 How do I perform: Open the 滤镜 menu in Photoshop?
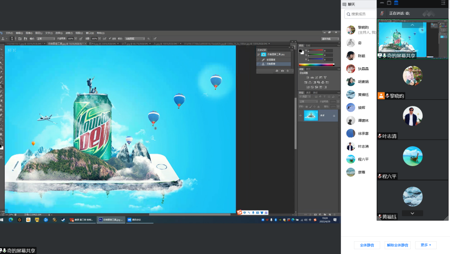[x=69, y=33]
